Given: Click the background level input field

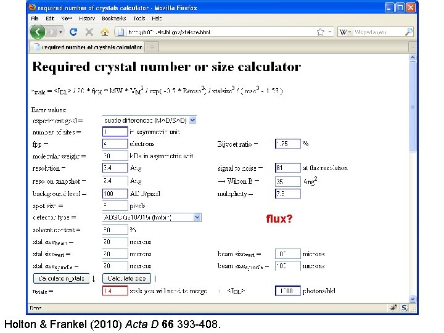Looking at the screenshot, I should pos(115,194).
